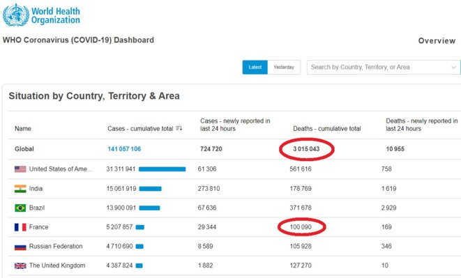Click the global cases link 141 057 106

tap(124, 149)
